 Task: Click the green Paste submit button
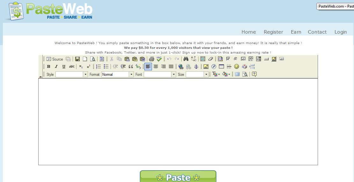[x=178, y=176]
